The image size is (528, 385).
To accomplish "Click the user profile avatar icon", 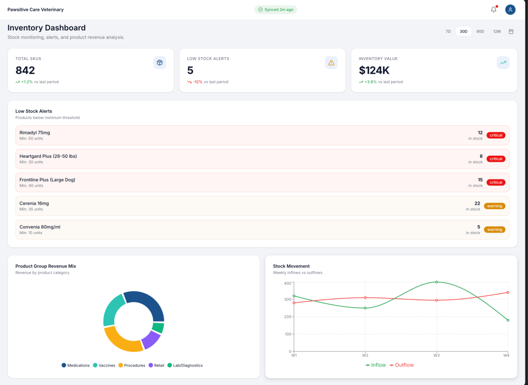I will coord(510,9).
